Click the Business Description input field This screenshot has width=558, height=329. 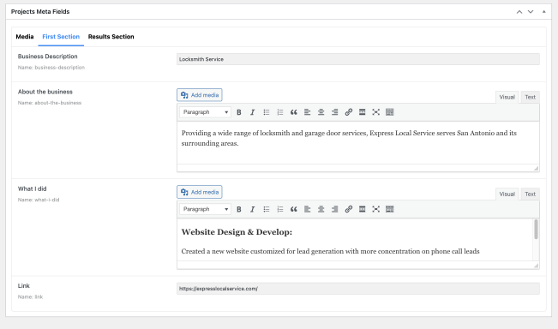coord(358,59)
